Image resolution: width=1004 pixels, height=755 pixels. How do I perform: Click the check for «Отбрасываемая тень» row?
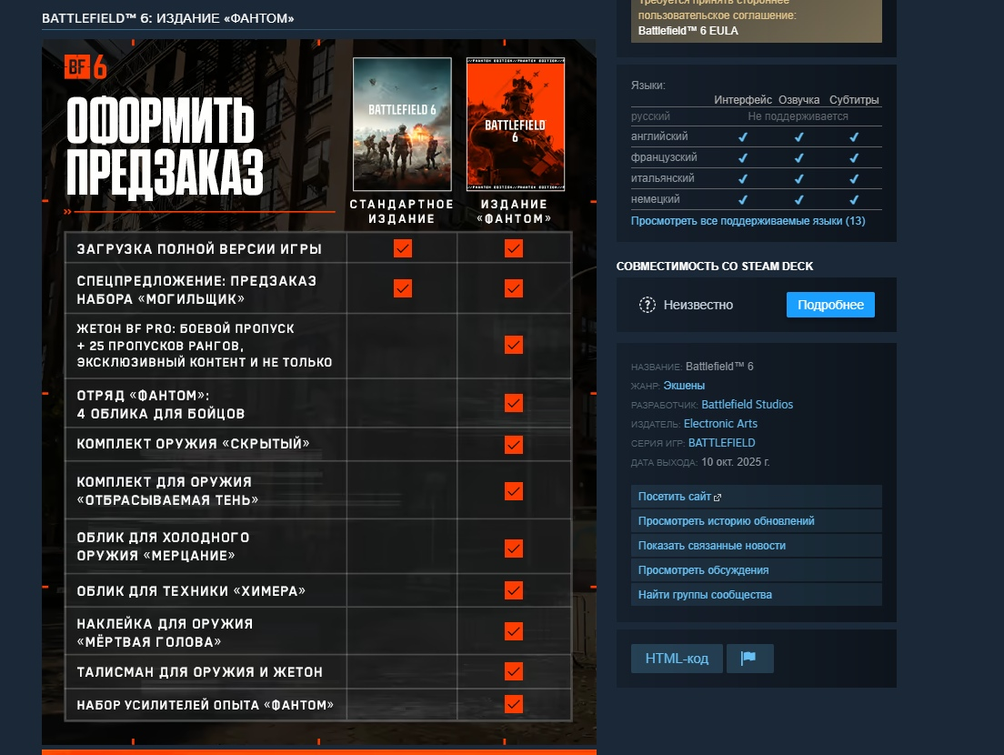point(514,491)
